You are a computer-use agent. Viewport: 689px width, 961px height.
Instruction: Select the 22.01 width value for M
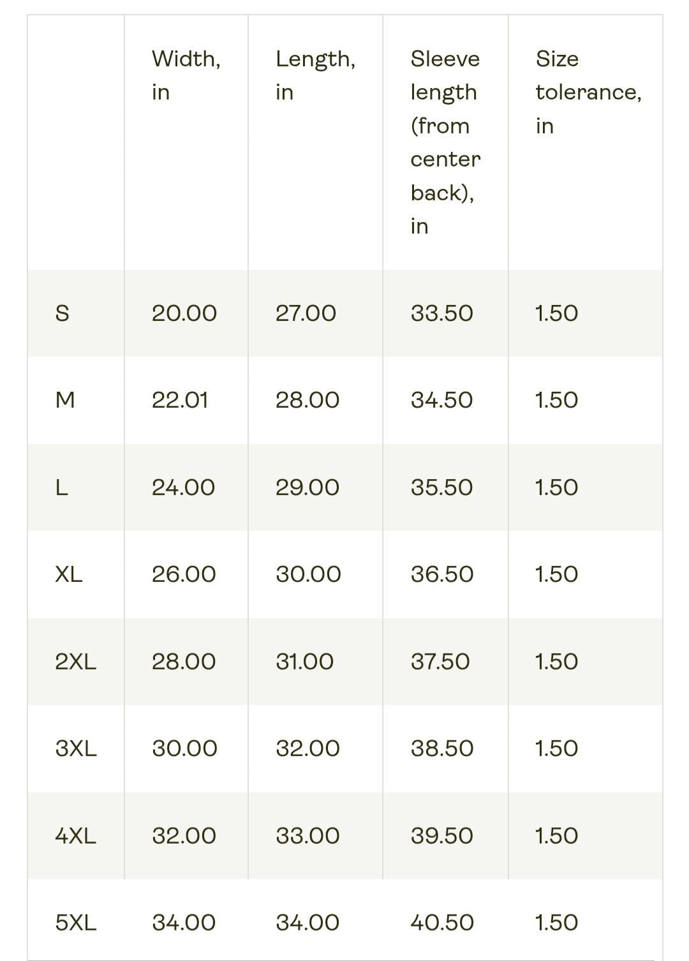point(180,400)
